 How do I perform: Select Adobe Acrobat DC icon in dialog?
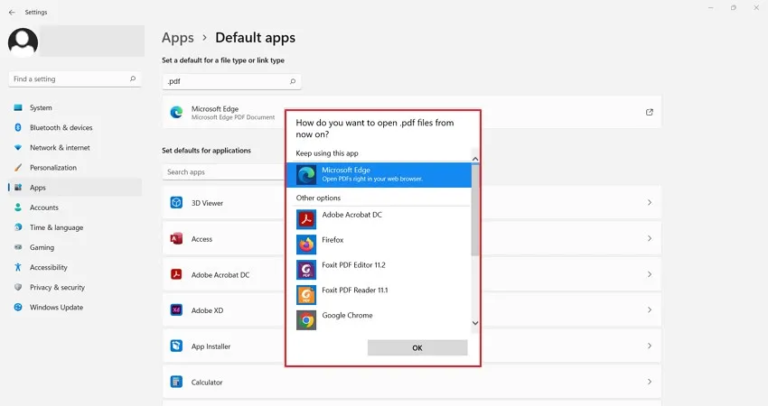pos(306,219)
